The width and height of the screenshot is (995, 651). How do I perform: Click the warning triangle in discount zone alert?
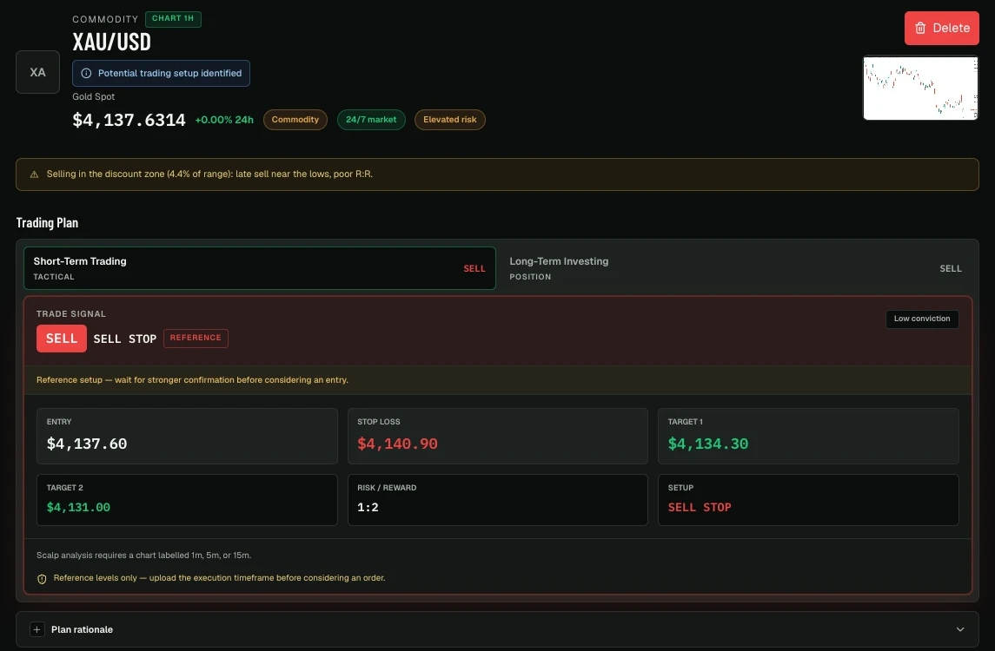coord(34,174)
